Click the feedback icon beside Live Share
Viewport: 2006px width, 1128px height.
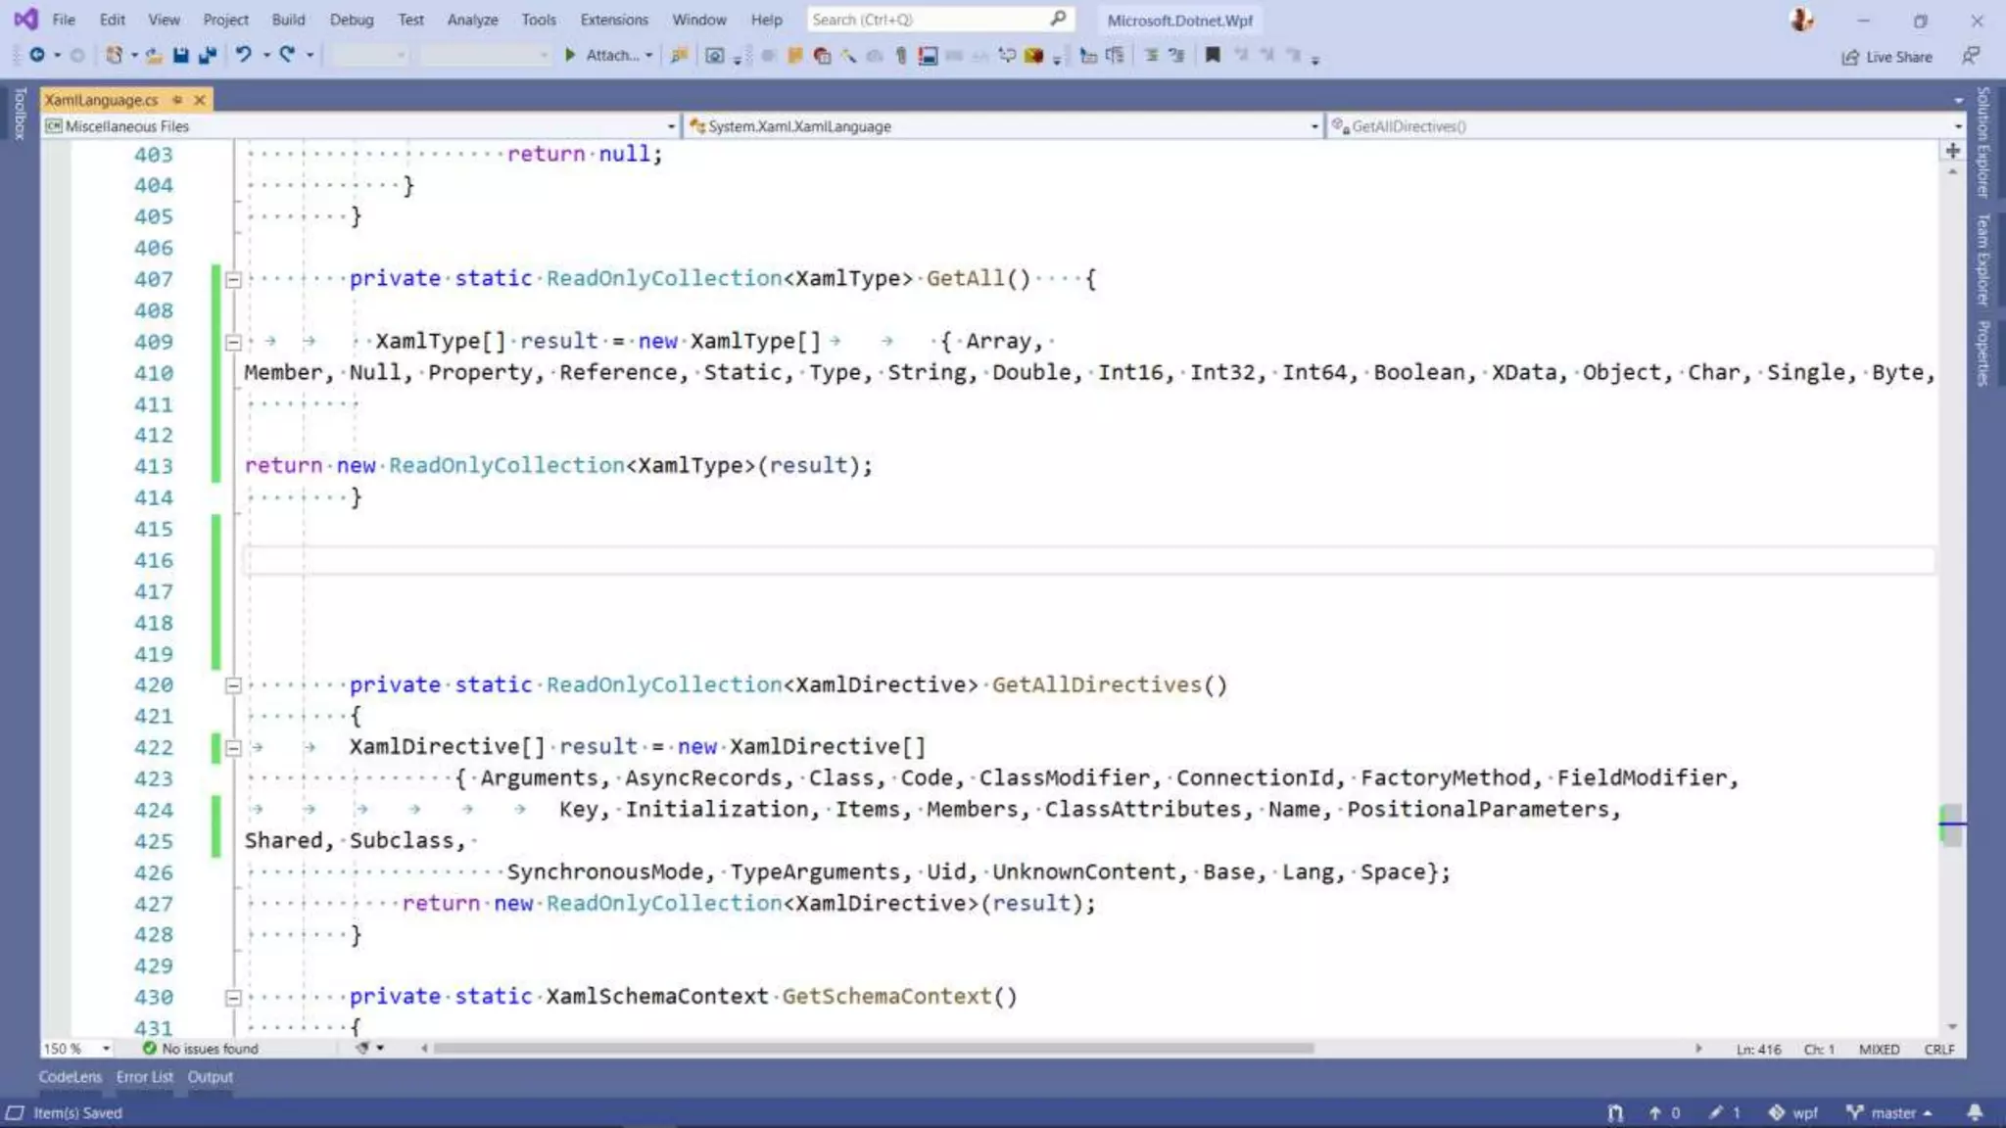[1970, 57]
